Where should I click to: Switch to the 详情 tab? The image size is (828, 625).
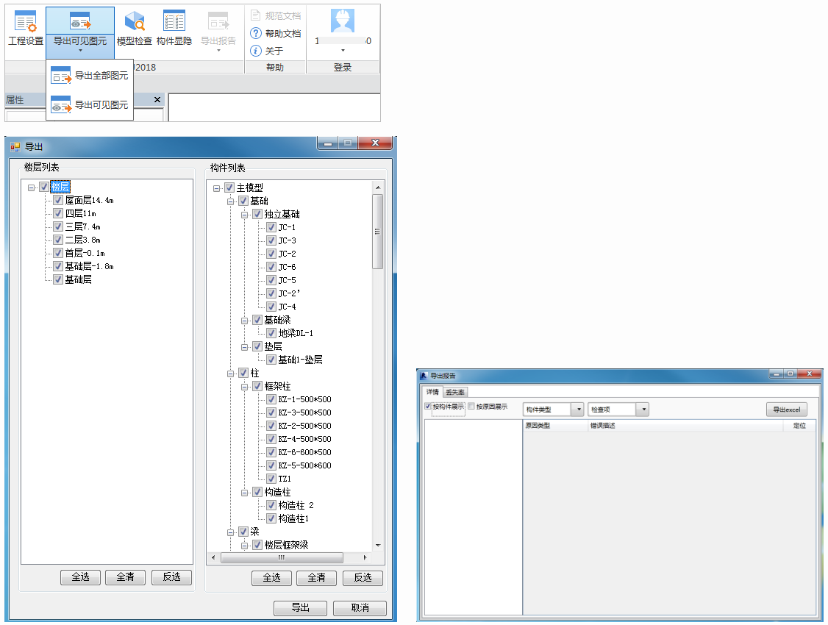(432, 392)
